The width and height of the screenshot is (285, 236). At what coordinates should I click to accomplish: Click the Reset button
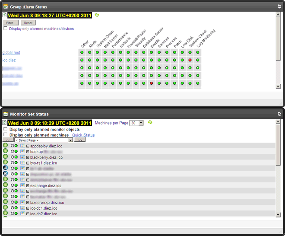pos(28,23)
